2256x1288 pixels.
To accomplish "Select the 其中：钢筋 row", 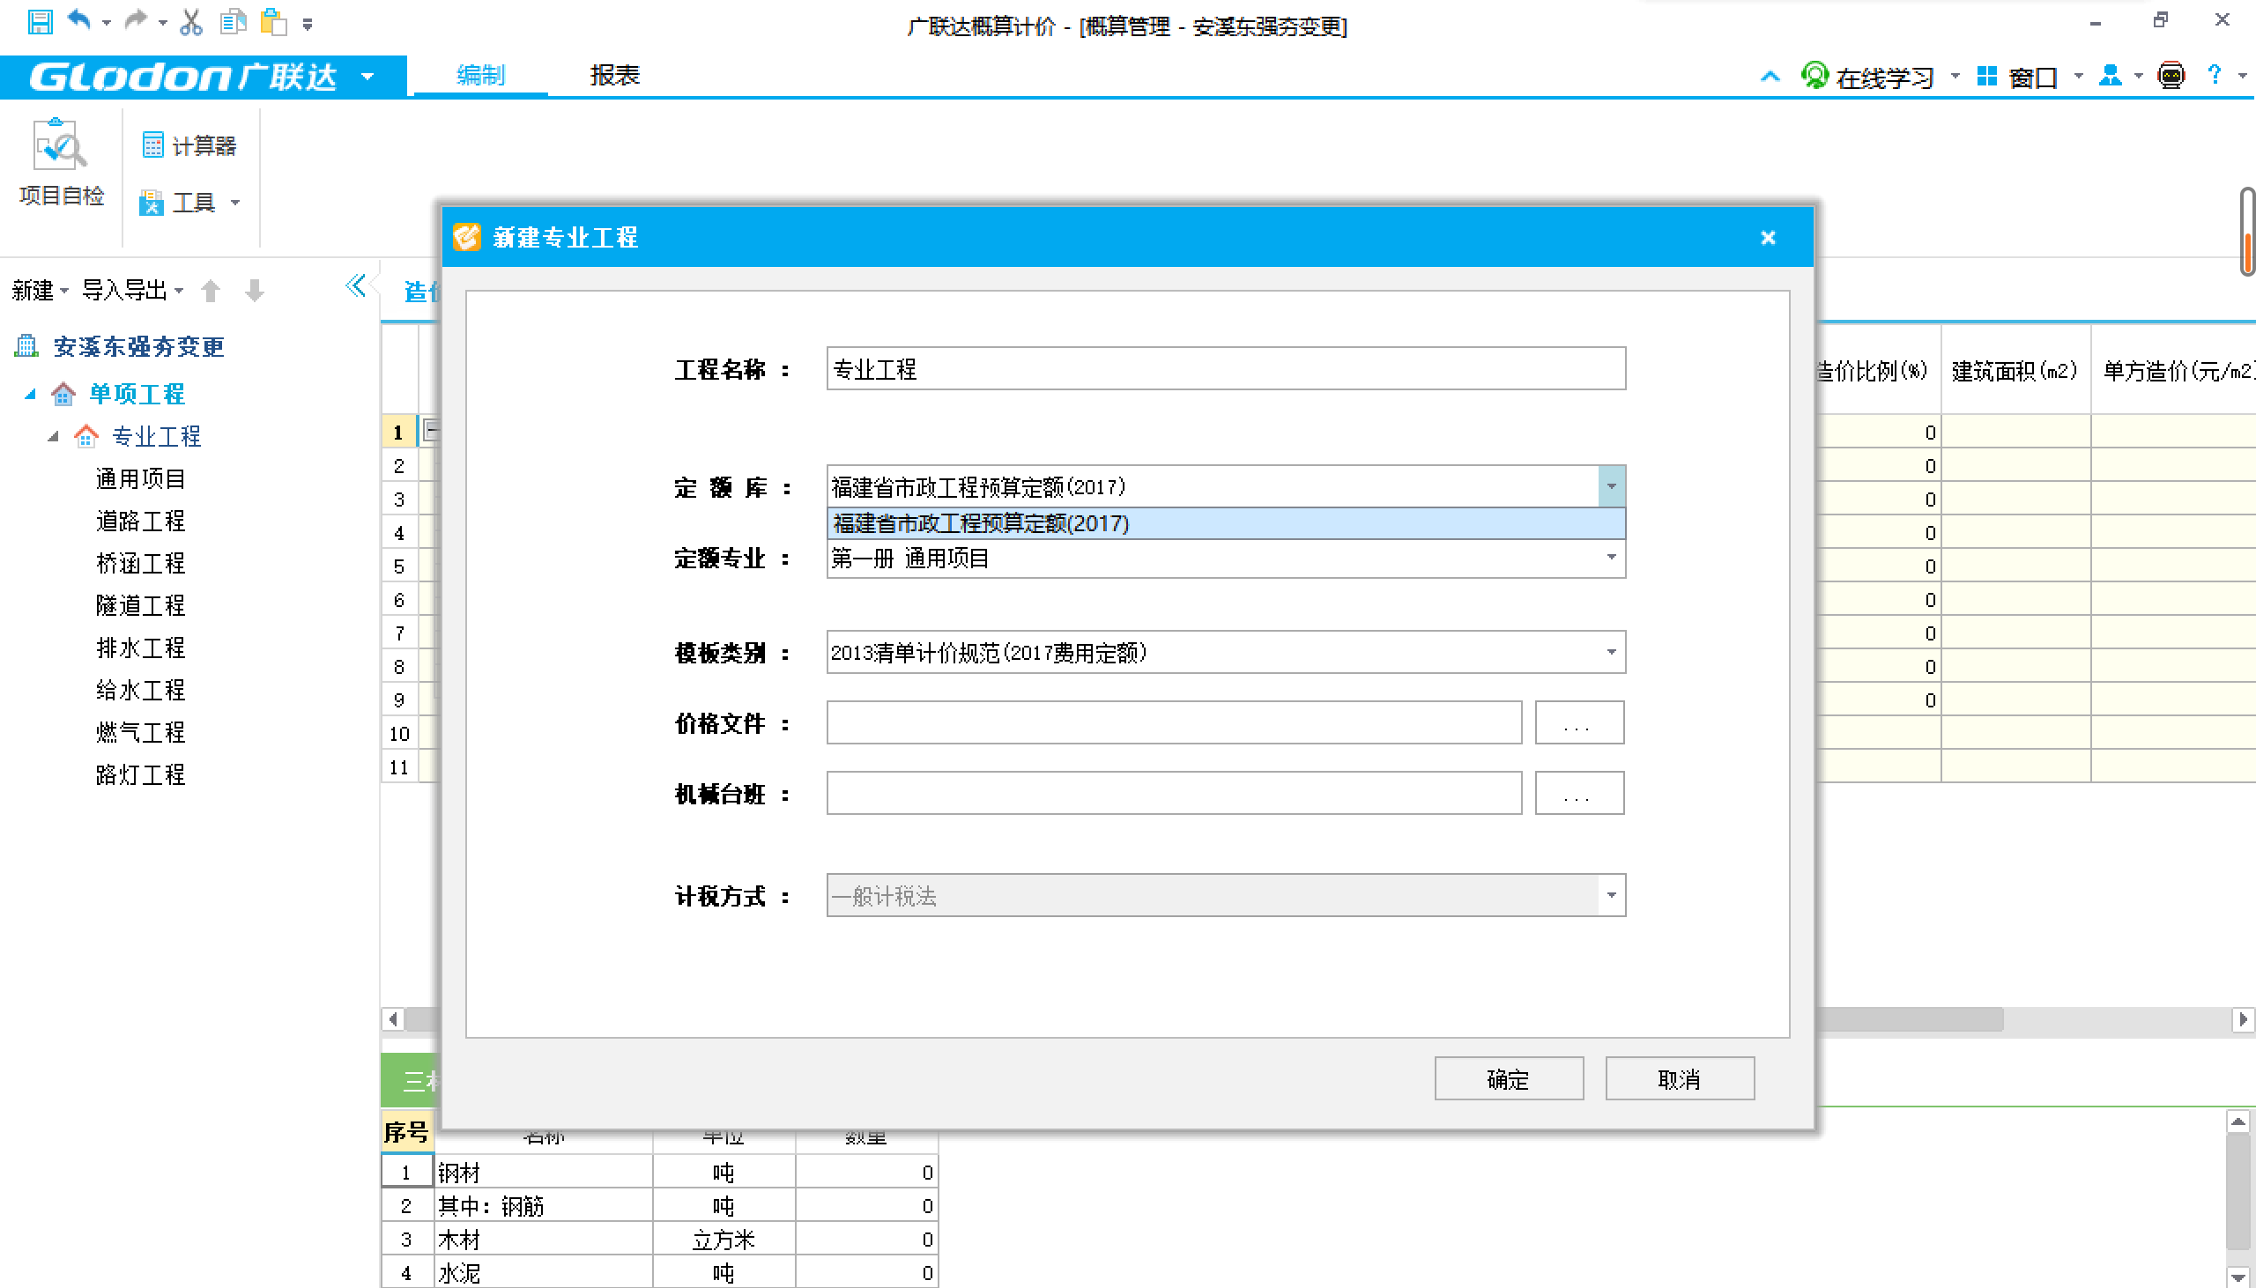I will tap(660, 1206).
